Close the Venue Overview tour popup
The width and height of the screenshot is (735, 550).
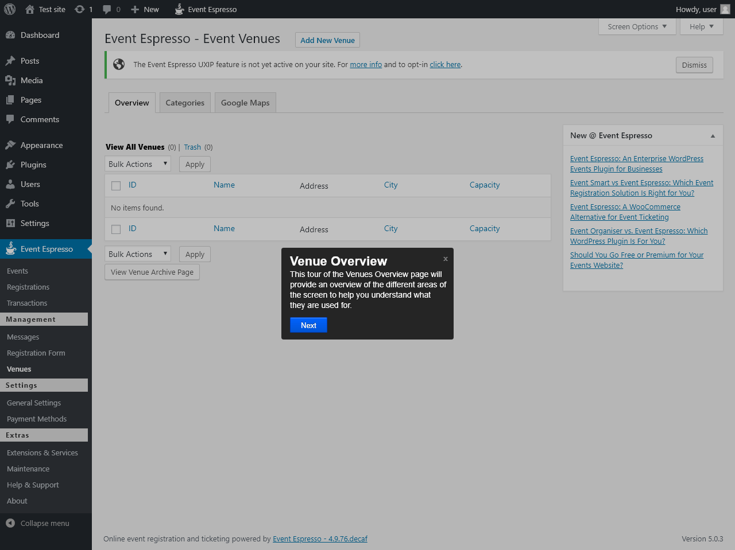point(446,259)
